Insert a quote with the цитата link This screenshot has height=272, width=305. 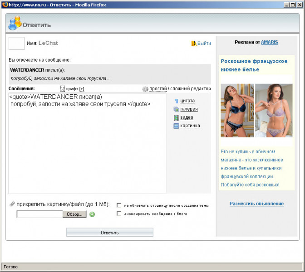pyautogui.click(x=187, y=101)
